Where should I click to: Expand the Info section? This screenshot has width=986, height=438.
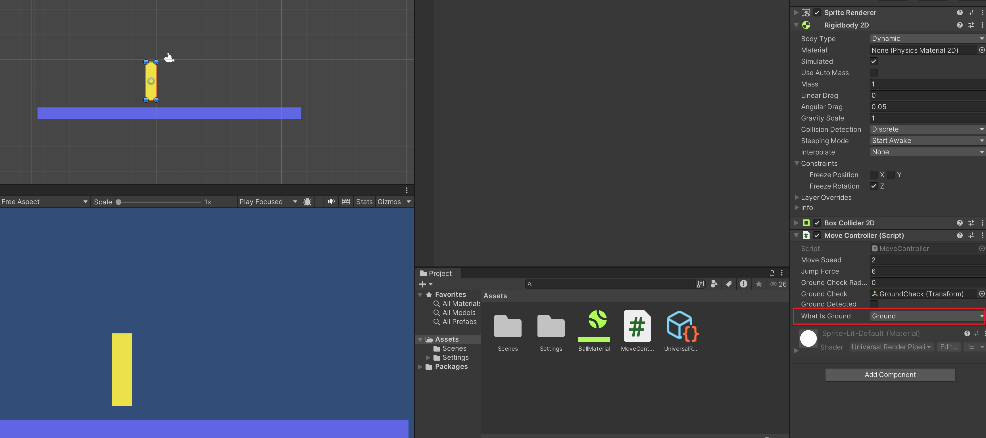pyautogui.click(x=797, y=208)
